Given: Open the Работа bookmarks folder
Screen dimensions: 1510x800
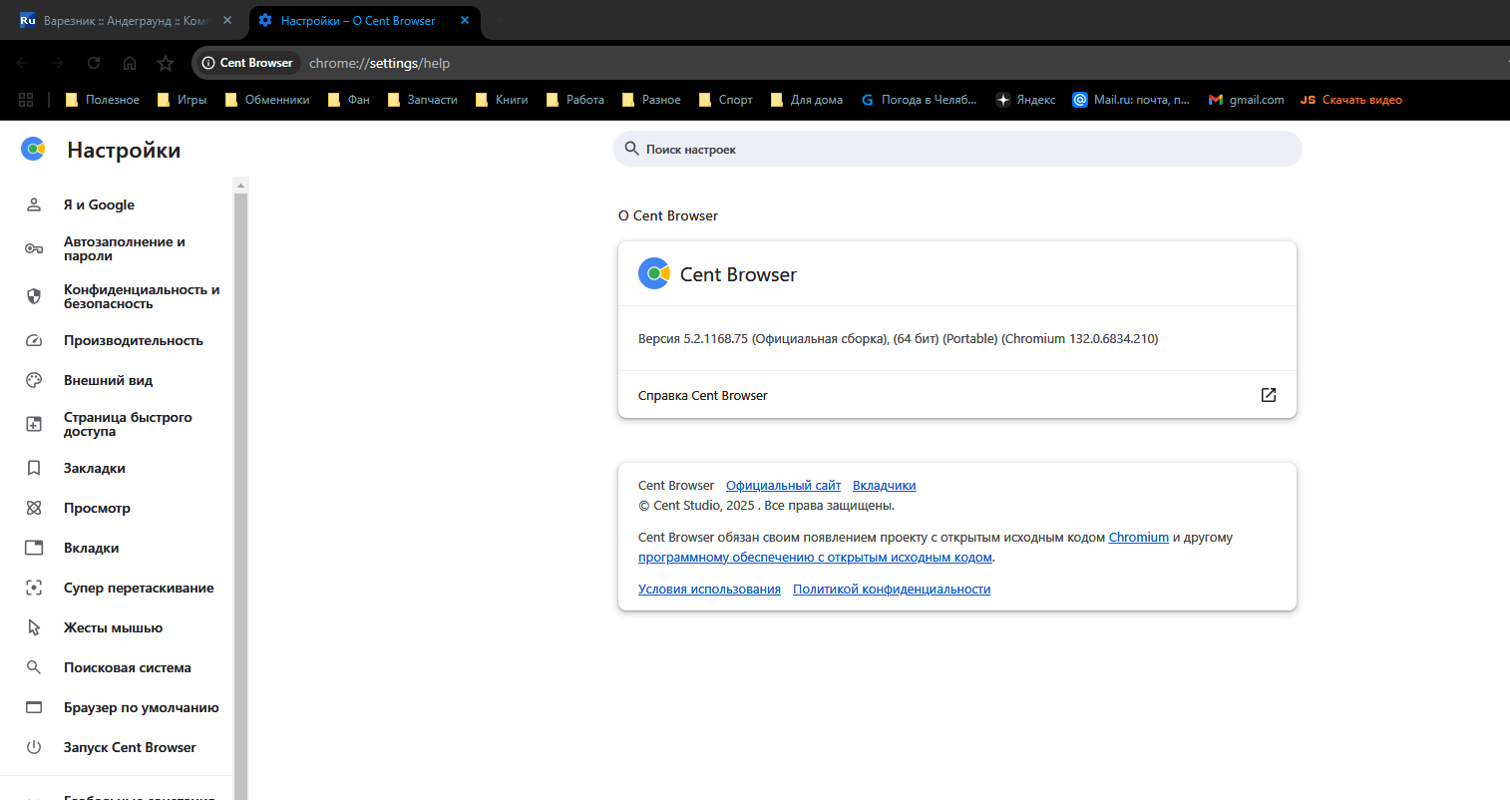Looking at the screenshot, I should click(x=574, y=100).
